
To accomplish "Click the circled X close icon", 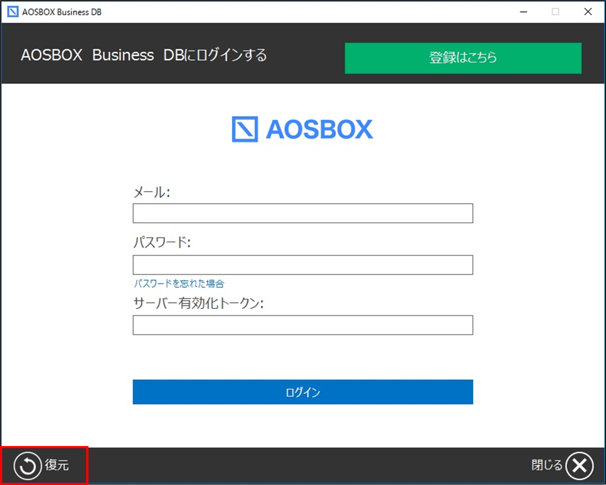I will 579,466.
